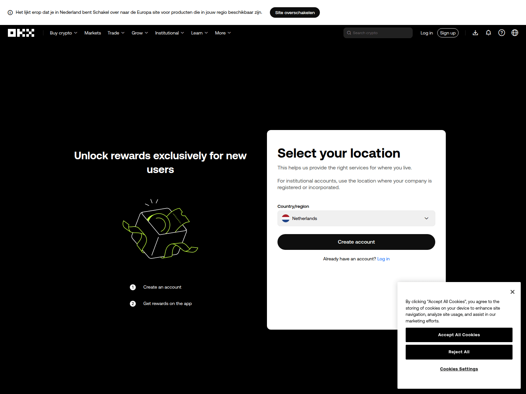Click the info icon in the top banner
Screen dimensions: 526x394
11,12
